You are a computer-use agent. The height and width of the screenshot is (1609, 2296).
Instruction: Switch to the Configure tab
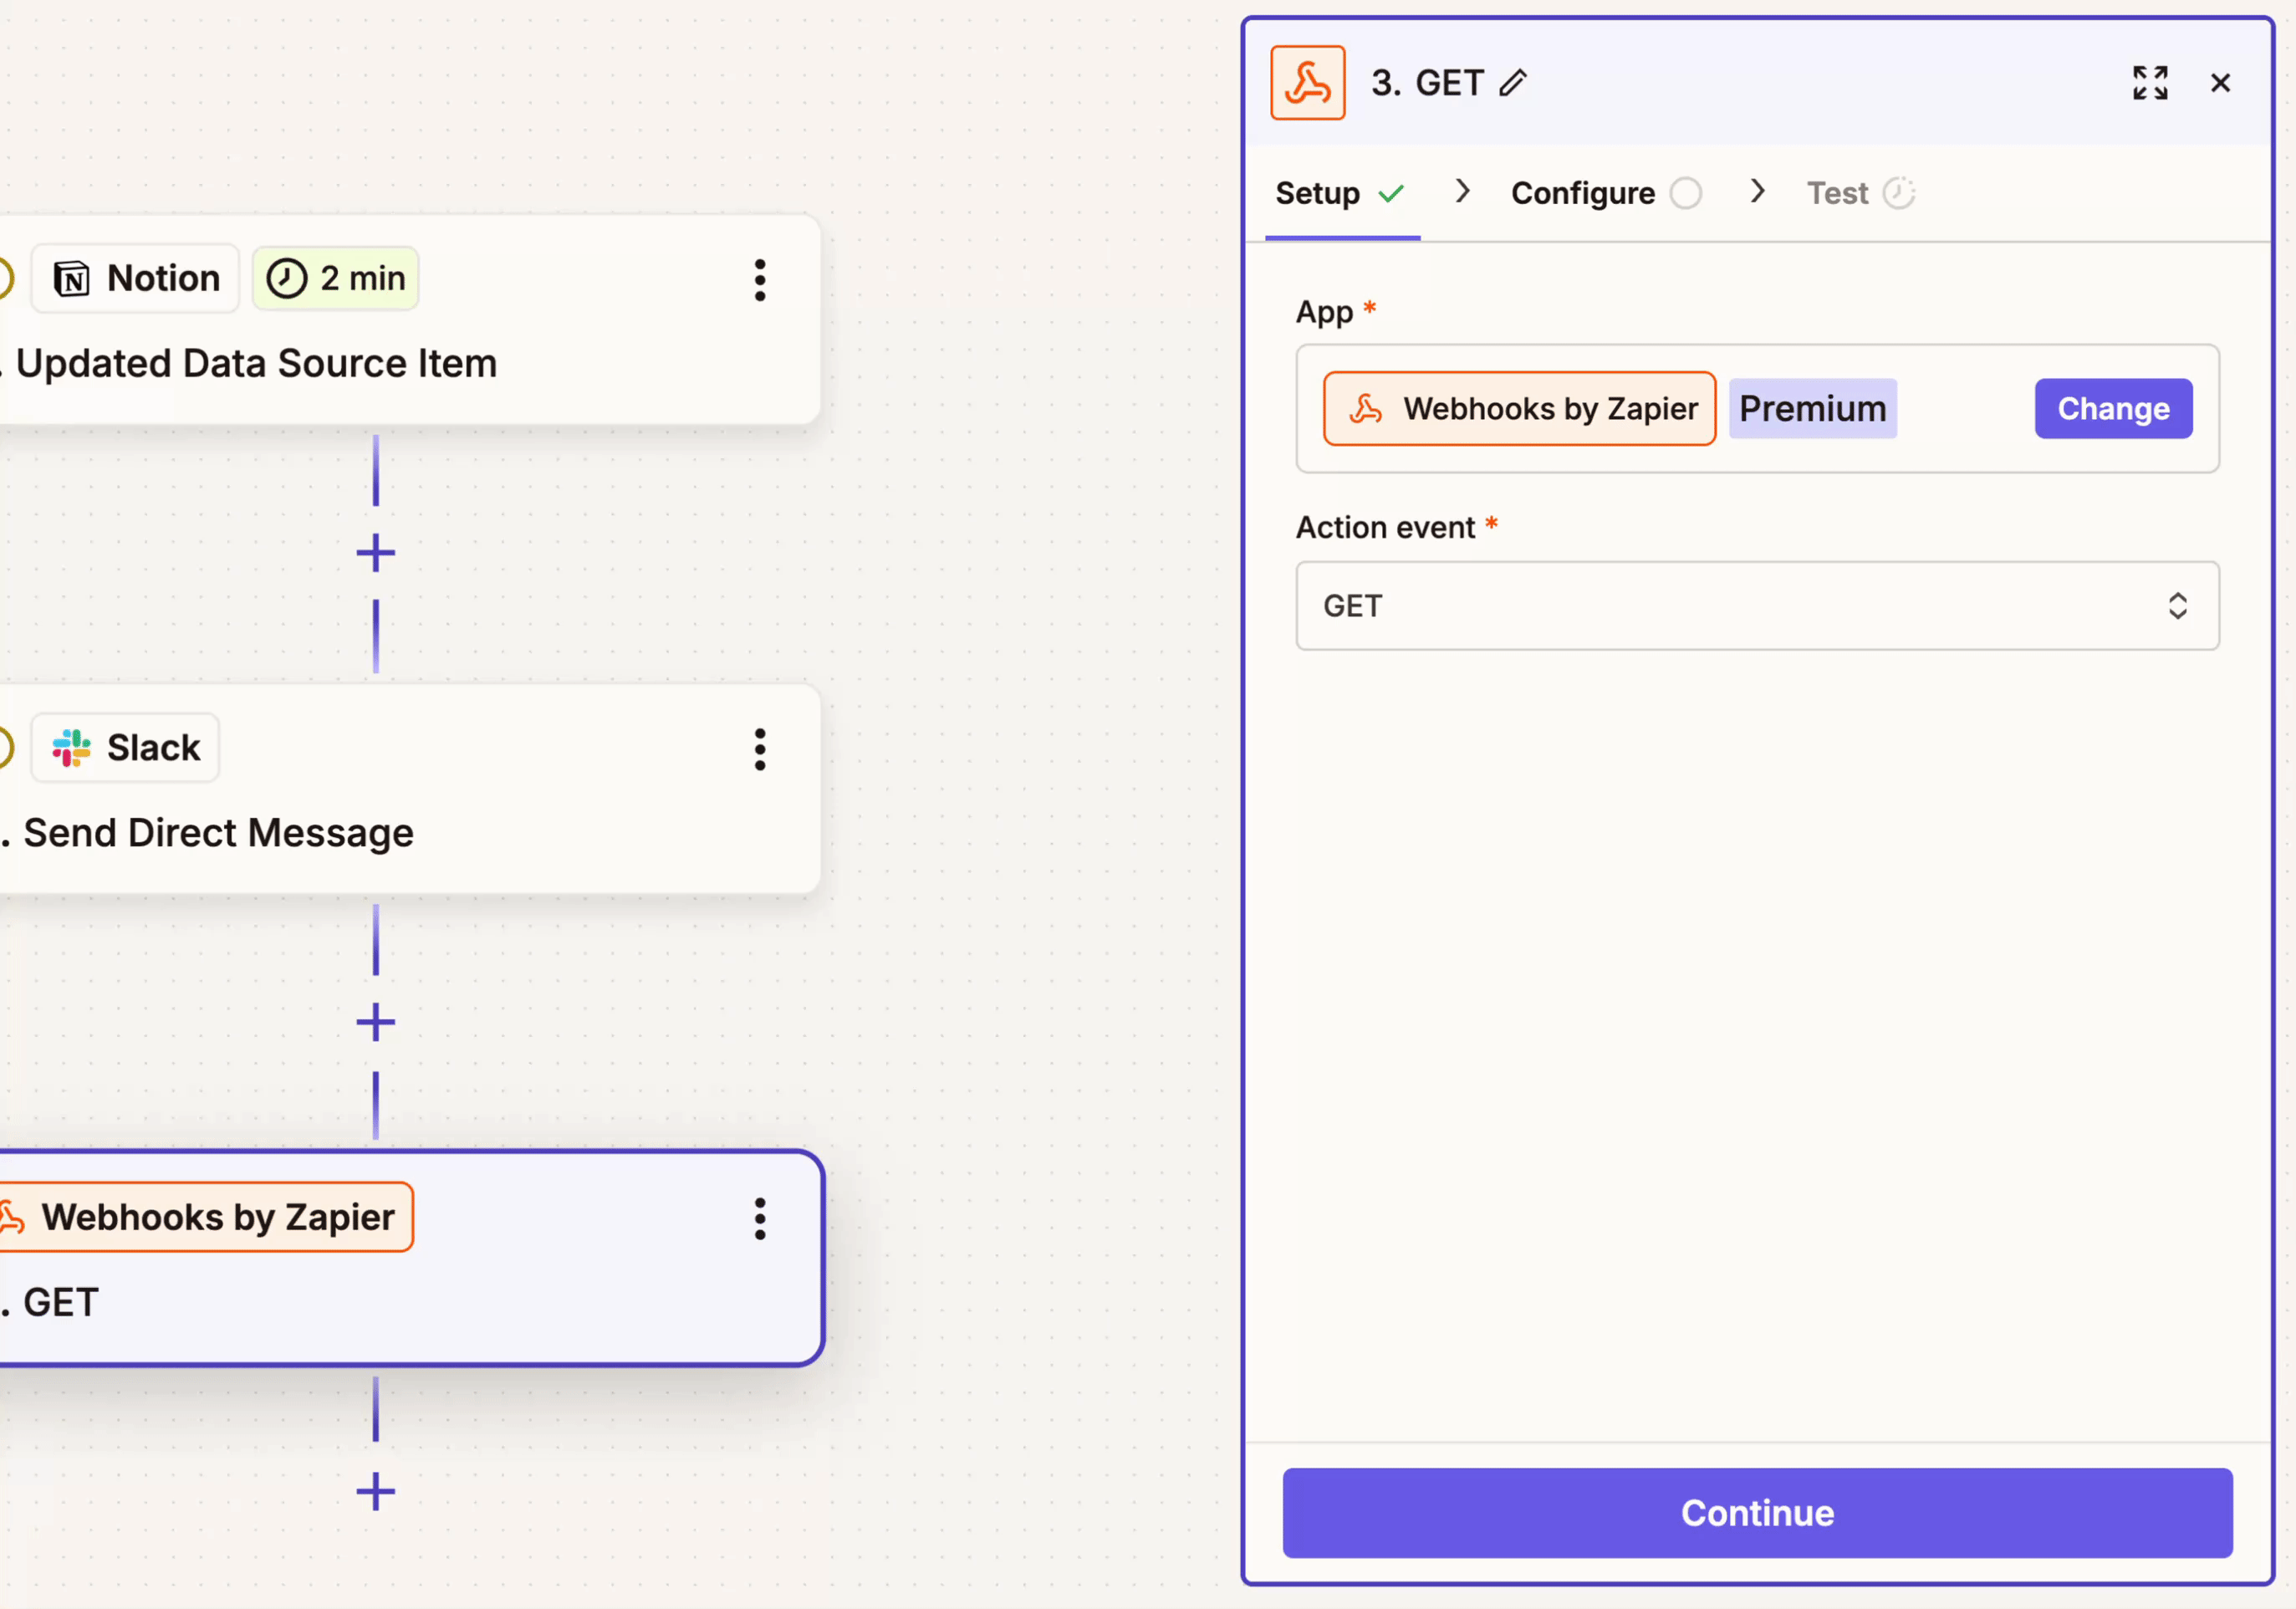point(1606,193)
